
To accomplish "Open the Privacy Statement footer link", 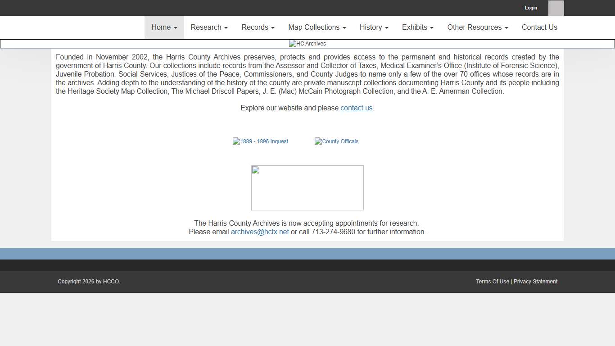I will [x=535, y=282].
